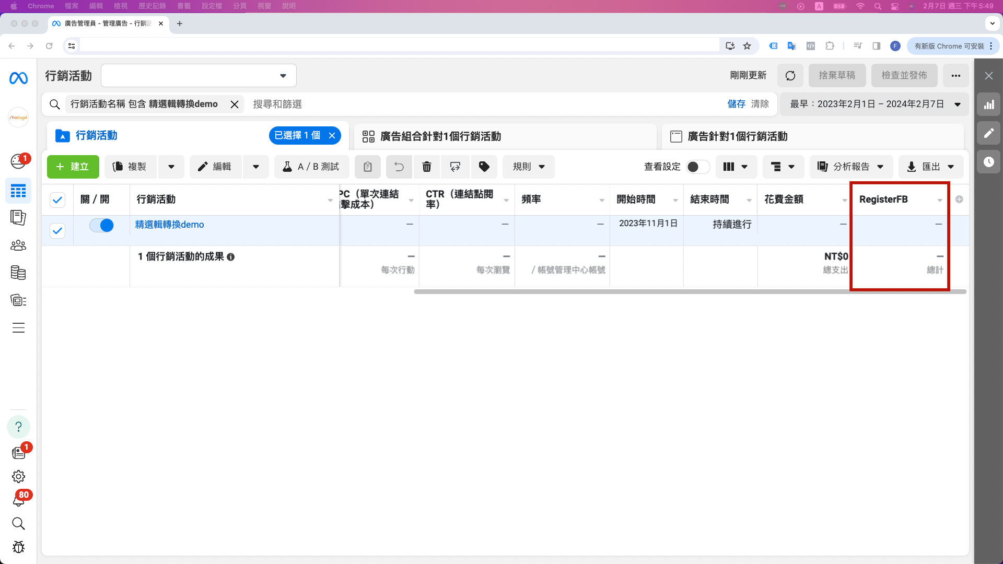Screen dimensions: 1003x564
Task: Open the breakdown dropdown
Action: (x=783, y=167)
